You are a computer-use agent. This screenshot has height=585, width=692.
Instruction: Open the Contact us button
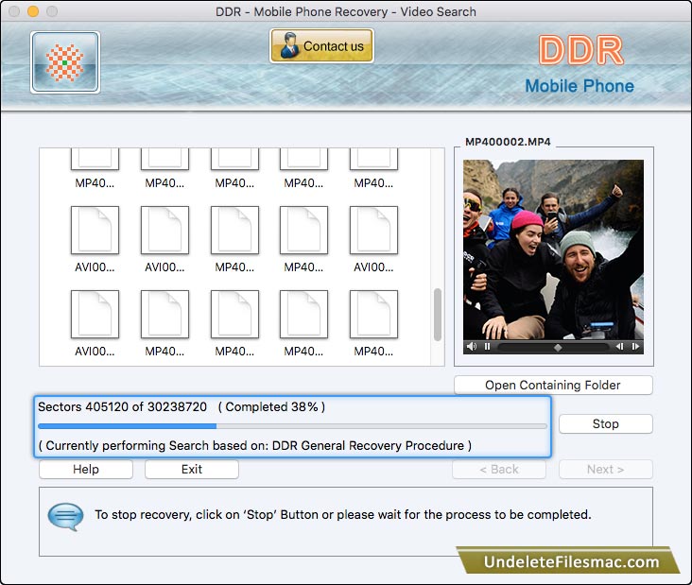click(x=321, y=46)
